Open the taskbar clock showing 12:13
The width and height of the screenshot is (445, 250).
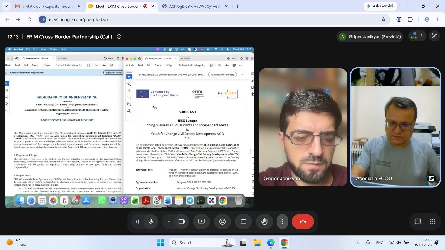coord(422,242)
